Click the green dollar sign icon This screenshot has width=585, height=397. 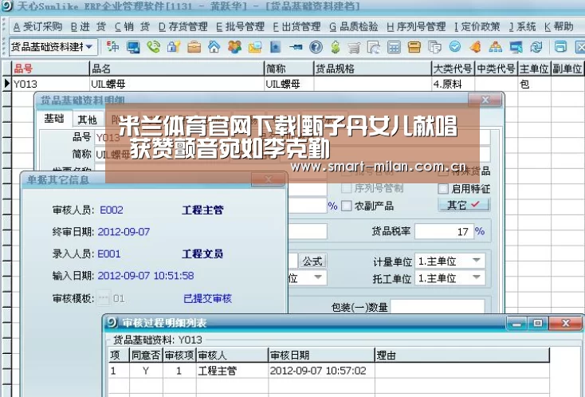click(336, 47)
